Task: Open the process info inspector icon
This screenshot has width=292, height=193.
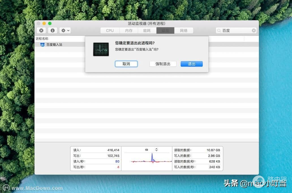Action: pyautogui.click(x=53, y=30)
